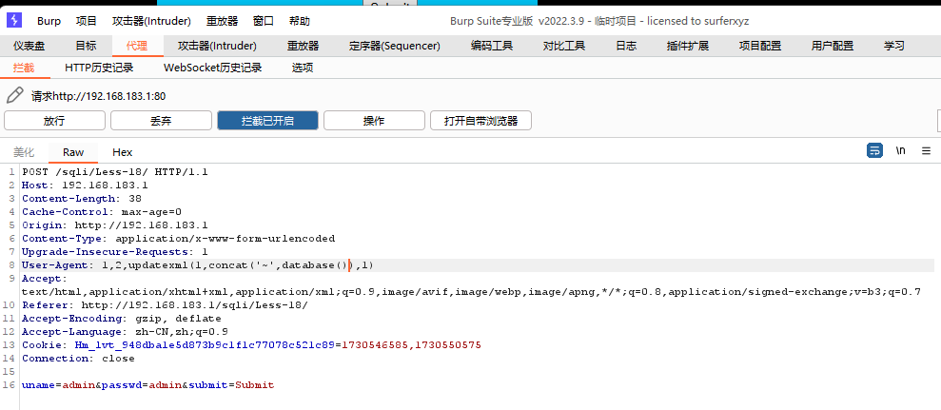Open the WebSocket历史记录 sub-tab
941x410 pixels.
[x=212, y=68]
